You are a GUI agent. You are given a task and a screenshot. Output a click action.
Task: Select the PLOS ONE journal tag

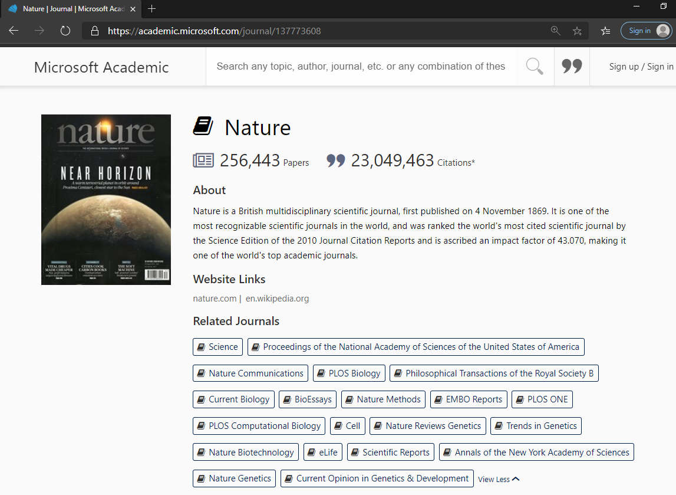pyautogui.click(x=542, y=399)
